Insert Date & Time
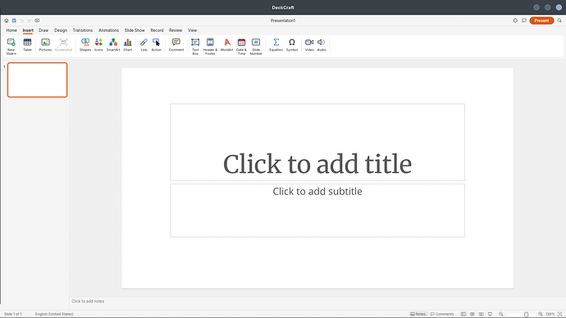 [x=241, y=47]
